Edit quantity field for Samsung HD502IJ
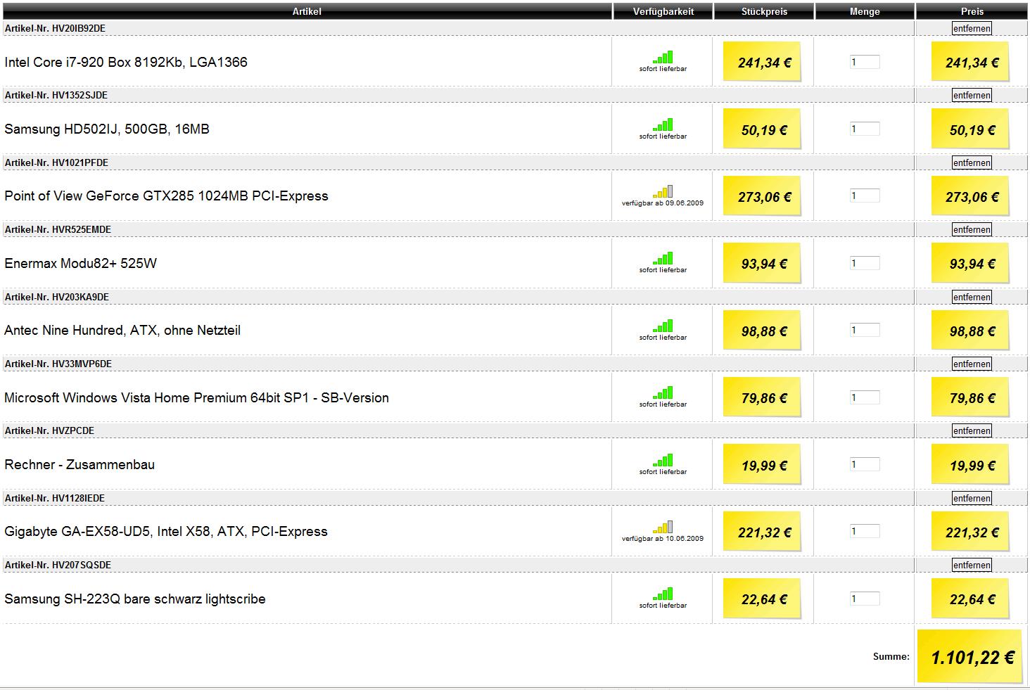This screenshot has height=690, width=1030. click(865, 129)
